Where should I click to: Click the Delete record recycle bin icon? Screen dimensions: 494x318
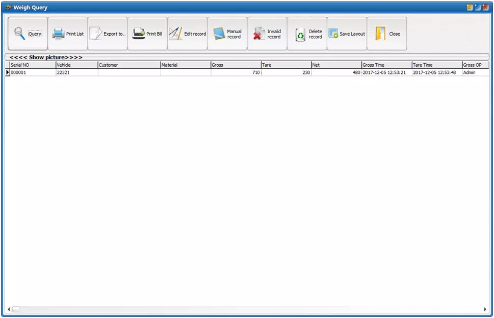[300, 35]
